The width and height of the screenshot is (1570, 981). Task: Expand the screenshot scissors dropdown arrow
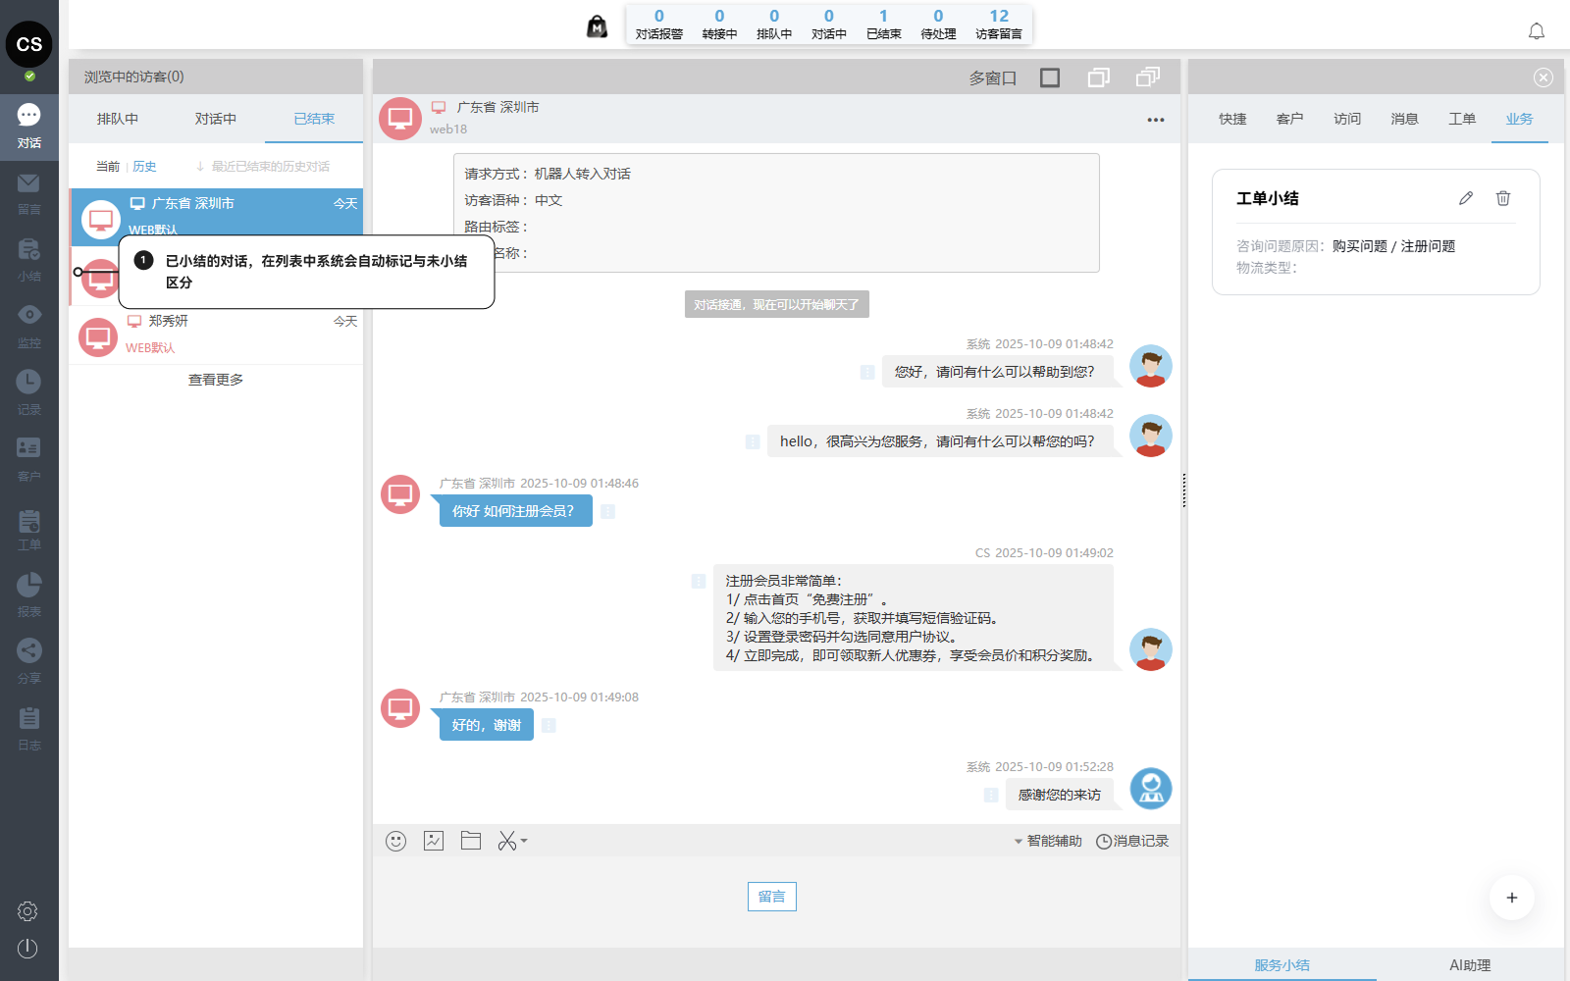click(x=524, y=841)
